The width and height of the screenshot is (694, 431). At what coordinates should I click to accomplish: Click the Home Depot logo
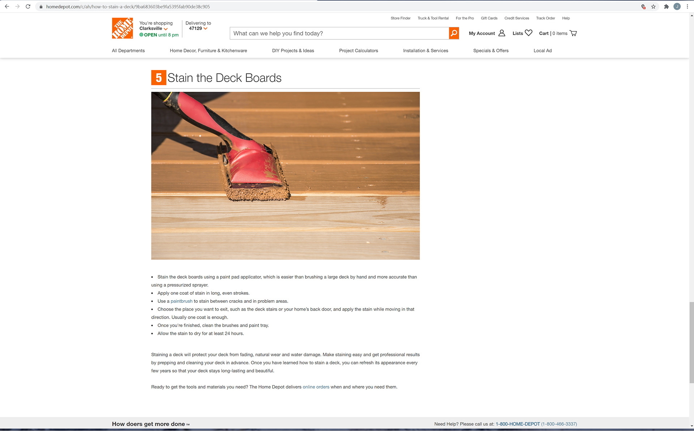point(122,28)
